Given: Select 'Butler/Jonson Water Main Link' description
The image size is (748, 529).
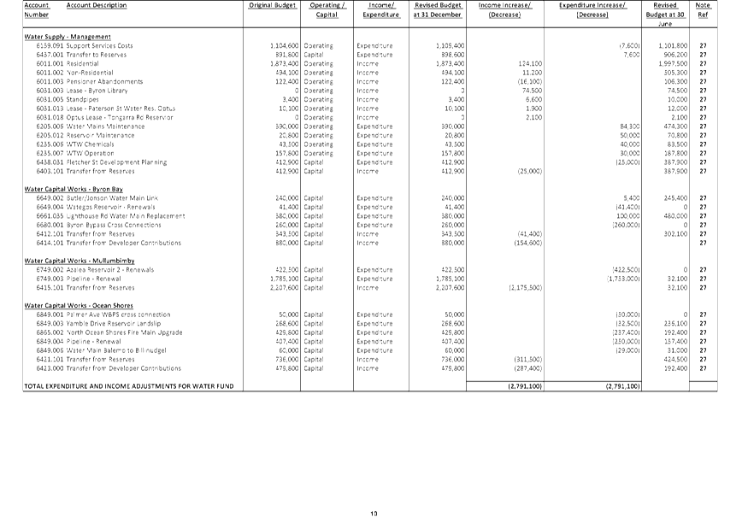Looking at the screenshot, I should coord(112,198).
